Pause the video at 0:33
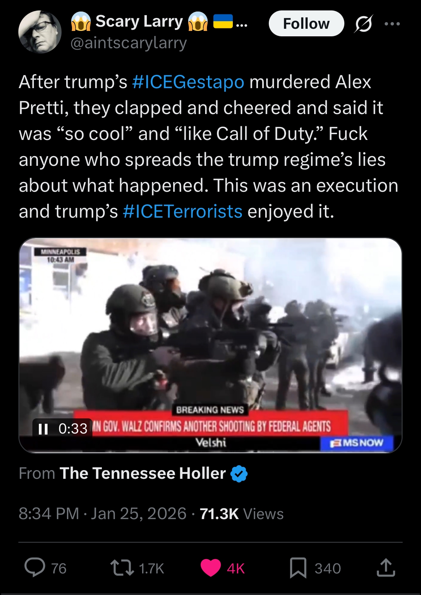The width and height of the screenshot is (421, 595). point(43,428)
